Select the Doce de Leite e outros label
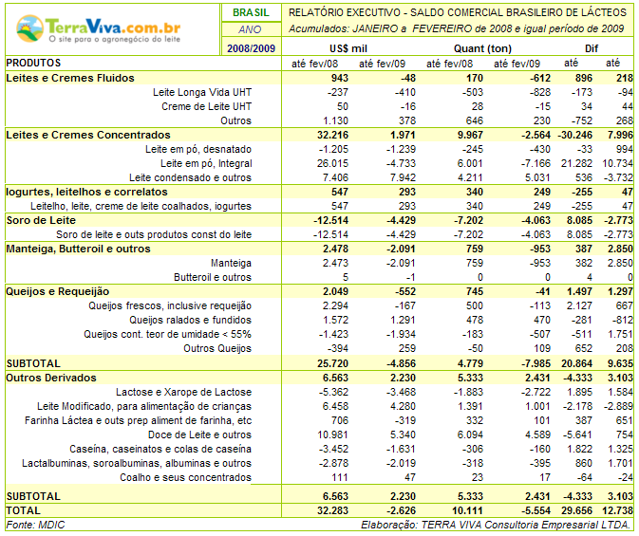Image resolution: width=639 pixels, height=536 pixels. (x=199, y=435)
